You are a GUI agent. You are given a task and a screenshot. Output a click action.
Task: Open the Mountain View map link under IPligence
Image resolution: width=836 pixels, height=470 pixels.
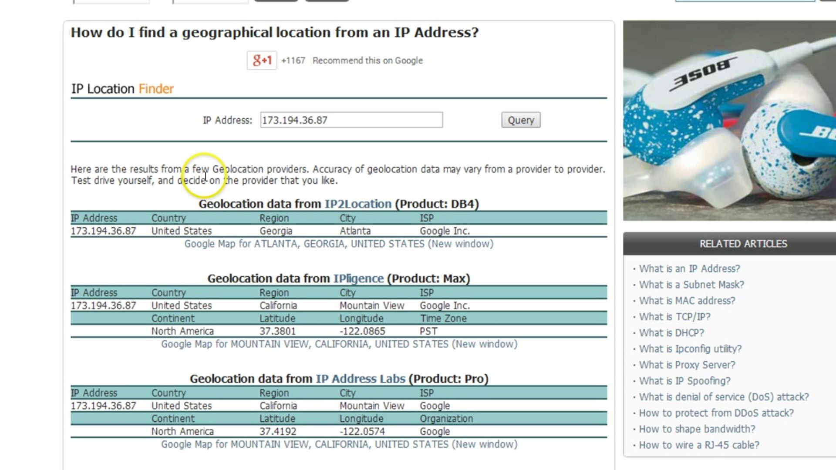(x=339, y=344)
